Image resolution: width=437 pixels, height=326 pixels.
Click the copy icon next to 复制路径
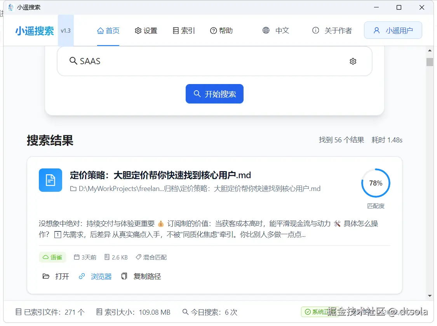pyautogui.click(x=124, y=276)
